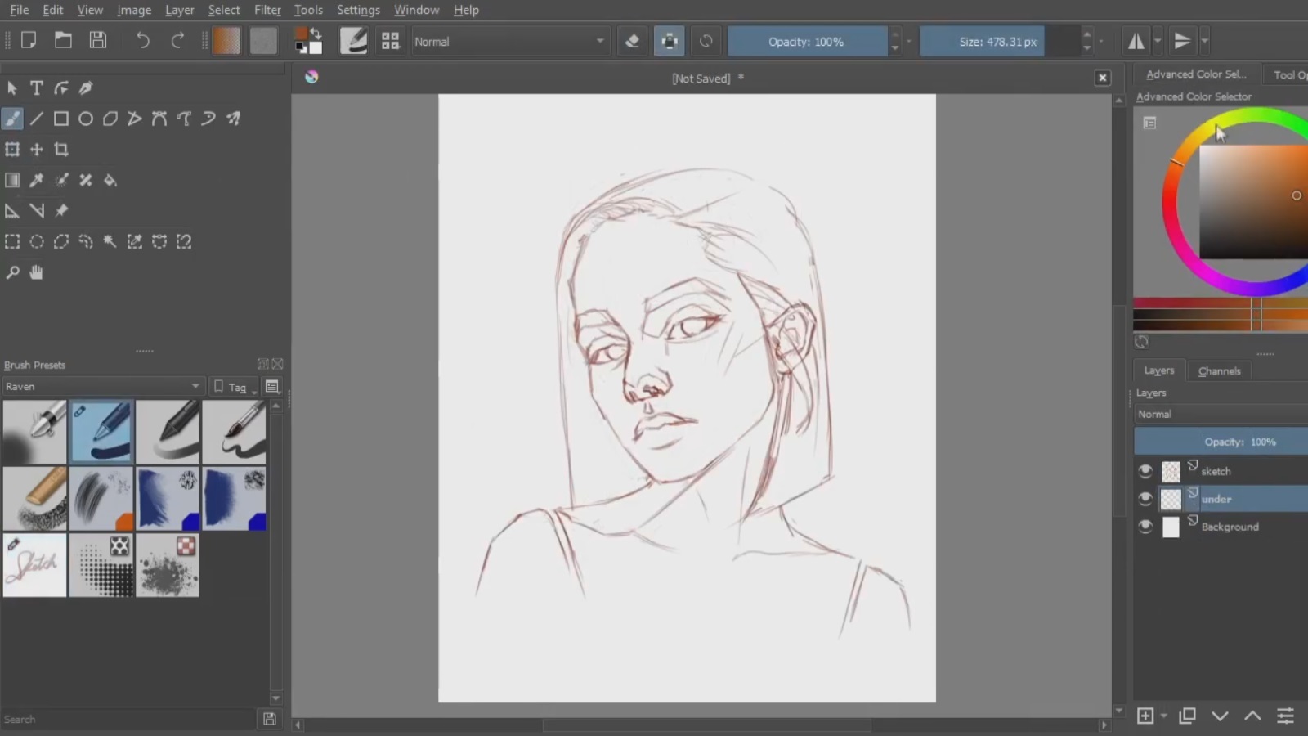Viewport: 1308px width, 736px height.
Task: Toggle alpha inheritance on sketch layer
Action: (x=1193, y=466)
